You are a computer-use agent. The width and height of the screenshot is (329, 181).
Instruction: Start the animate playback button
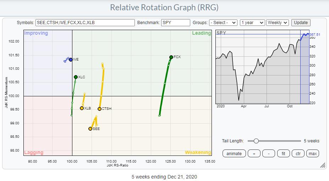point(234,153)
